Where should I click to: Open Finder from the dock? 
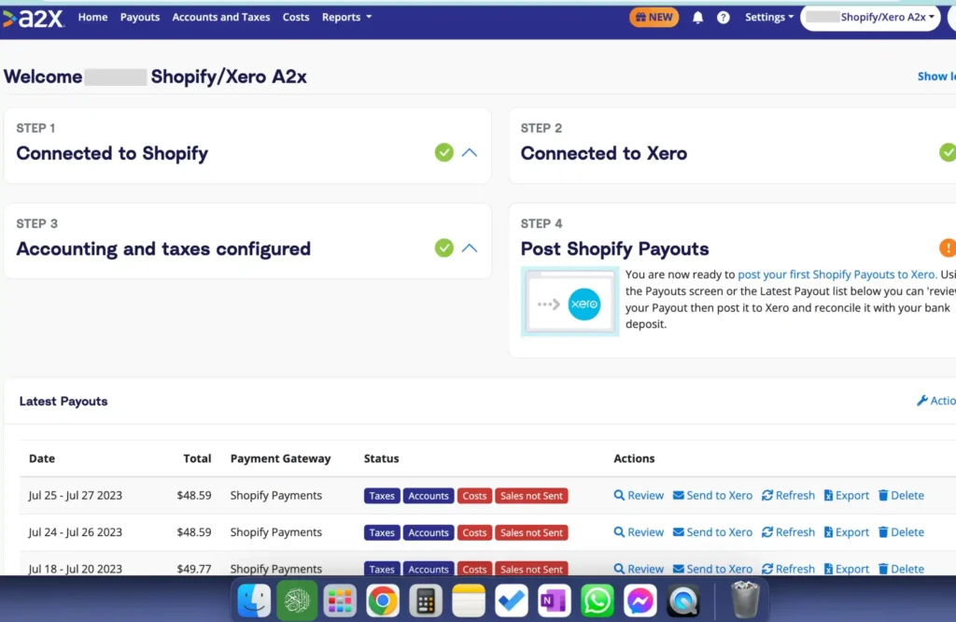tap(254, 601)
